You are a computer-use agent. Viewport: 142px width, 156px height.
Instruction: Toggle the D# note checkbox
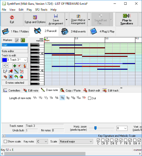pyautogui.click(x=112, y=140)
